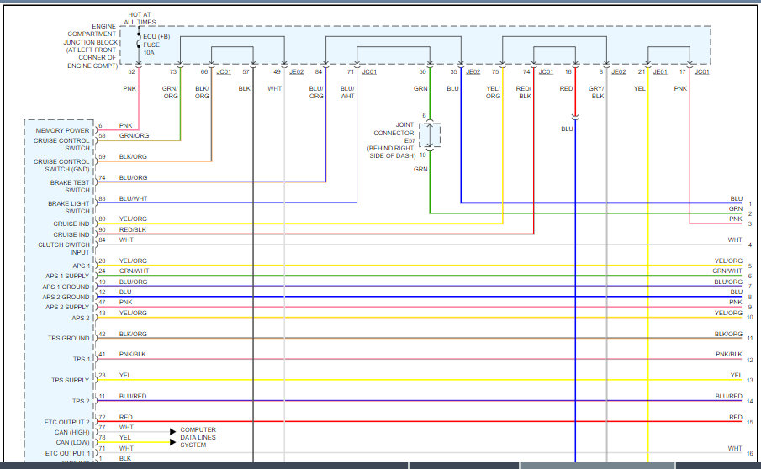Viewport: 761px width, 469px height.
Task: Open the JC01 link beside pin 71
Action: click(369, 71)
